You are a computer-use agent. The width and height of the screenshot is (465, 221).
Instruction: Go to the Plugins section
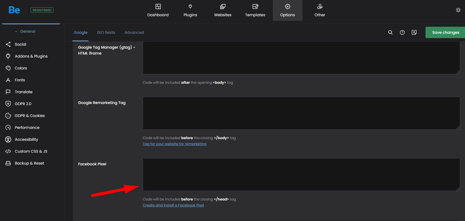(190, 11)
